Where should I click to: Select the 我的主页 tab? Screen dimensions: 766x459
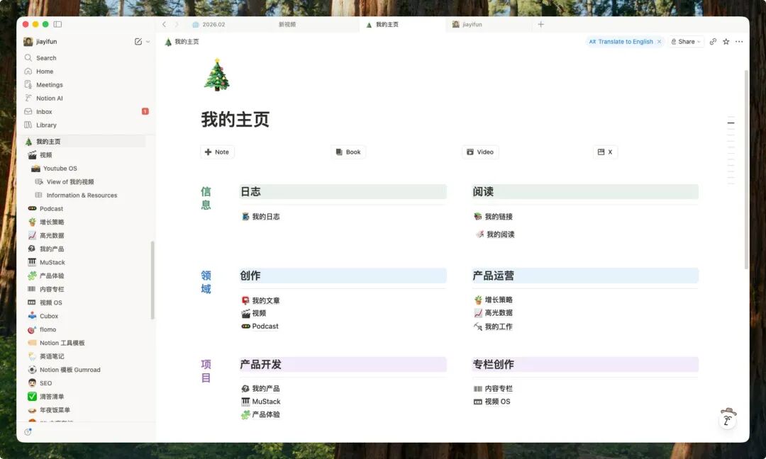tap(403, 24)
